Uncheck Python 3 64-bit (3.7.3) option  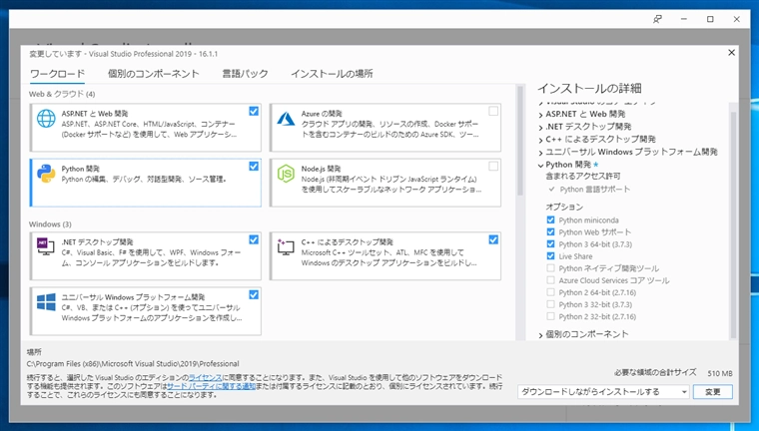point(550,244)
